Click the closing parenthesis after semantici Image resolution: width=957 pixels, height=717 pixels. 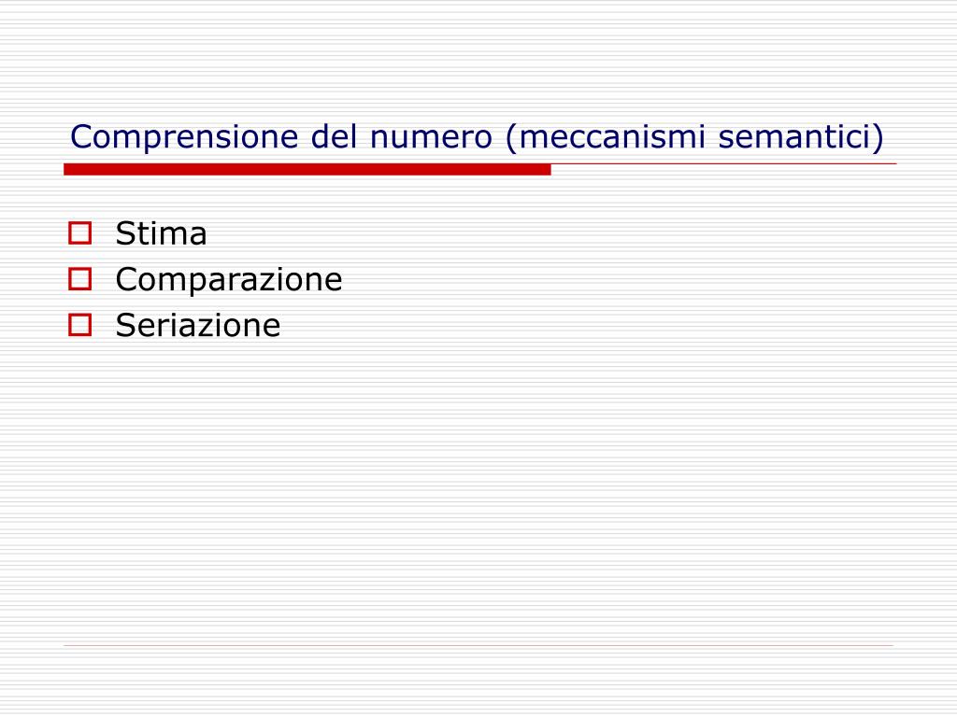[x=878, y=138]
